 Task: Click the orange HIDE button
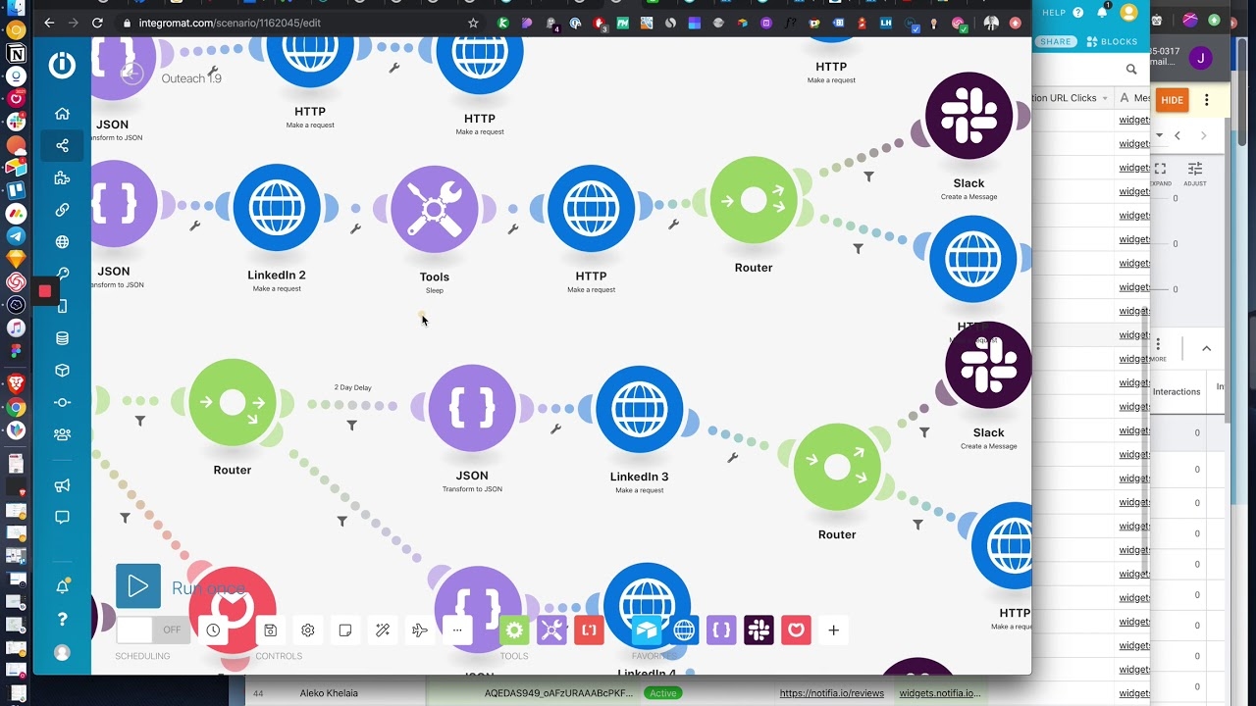(x=1172, y=99)
